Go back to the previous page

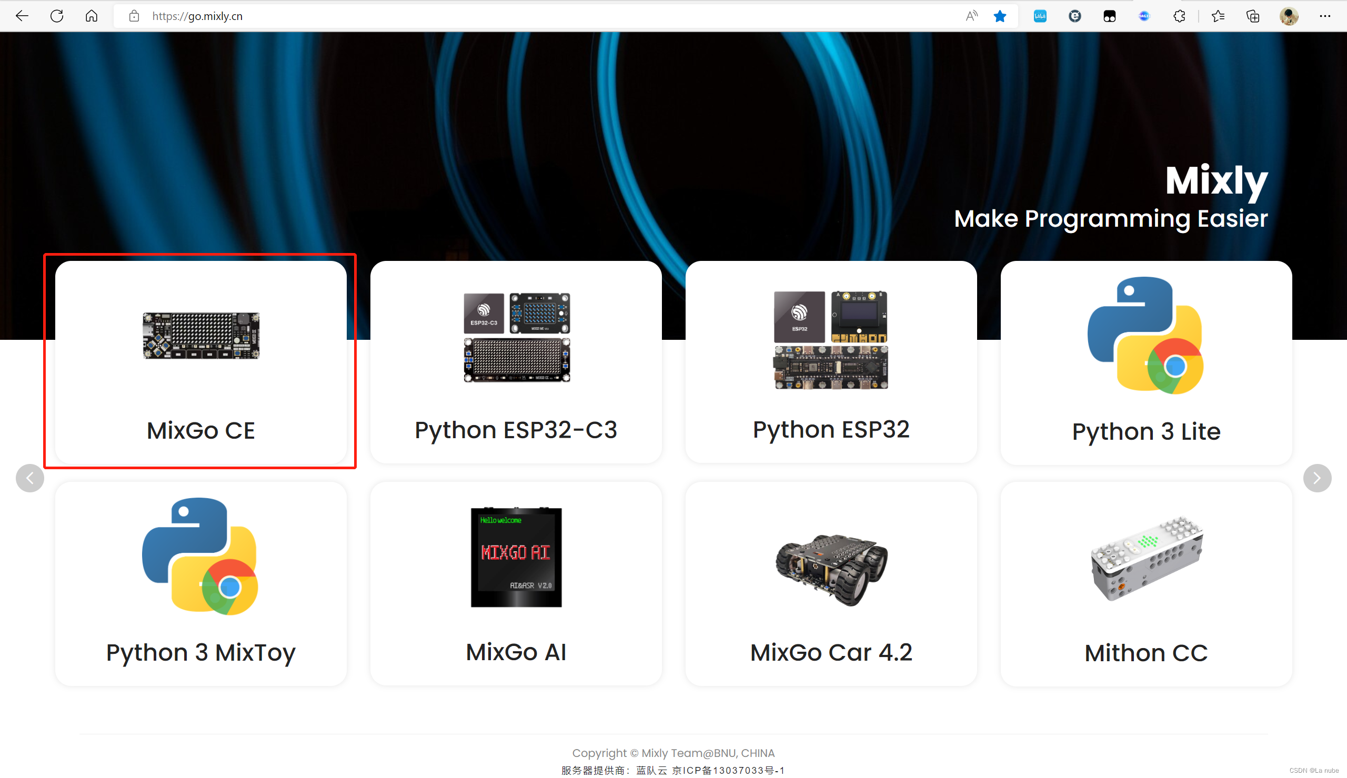click(22, 15)
